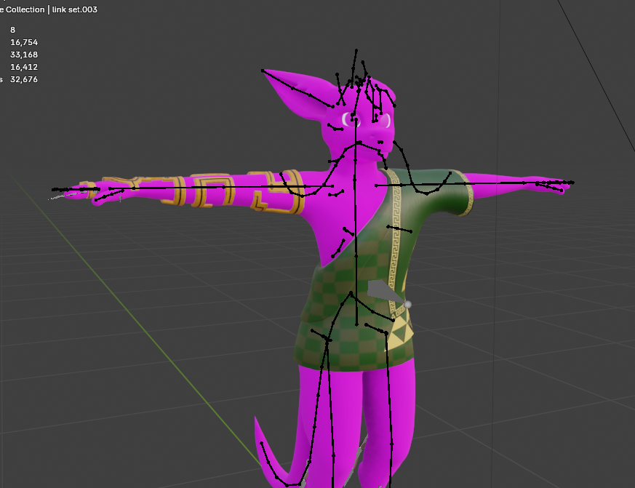Click the 'Collection' label in viewport overlay

point(23,9)
